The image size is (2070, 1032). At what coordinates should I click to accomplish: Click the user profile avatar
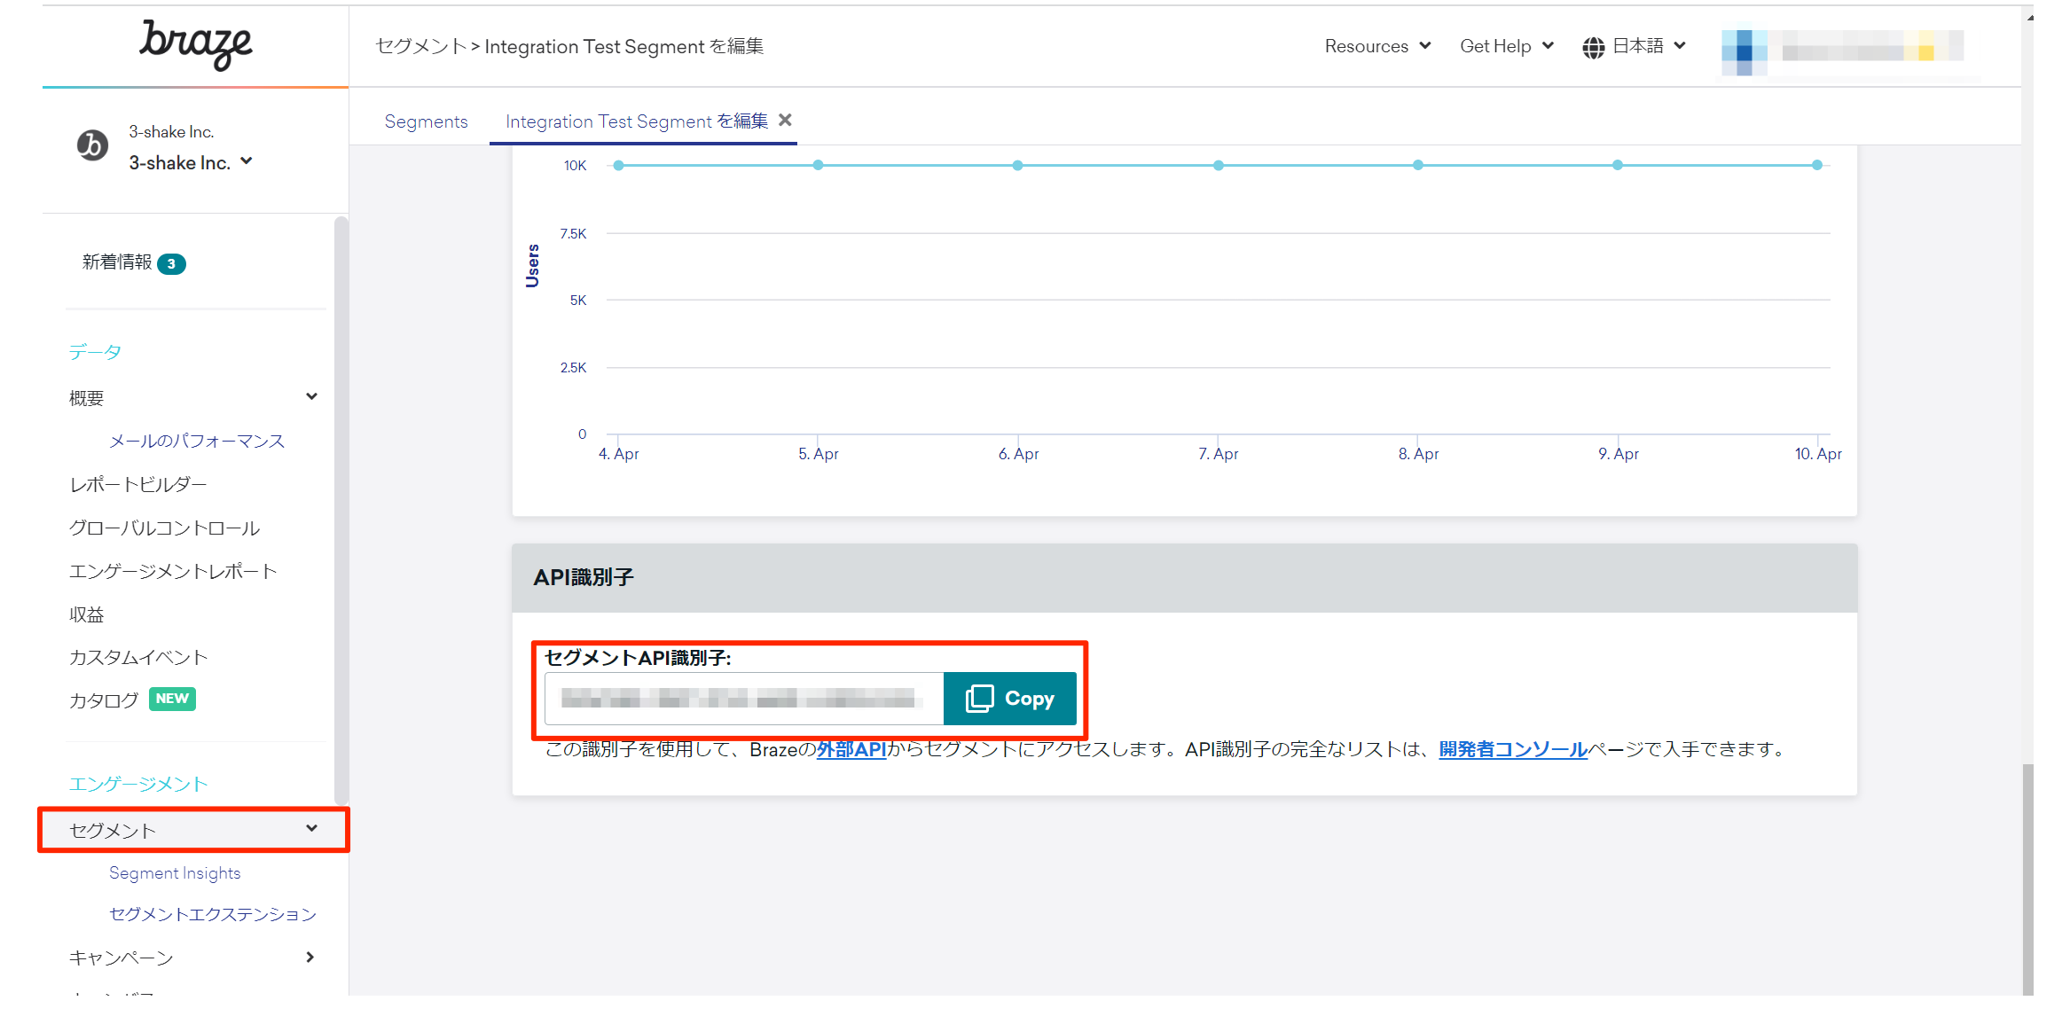pos(1744,51)
